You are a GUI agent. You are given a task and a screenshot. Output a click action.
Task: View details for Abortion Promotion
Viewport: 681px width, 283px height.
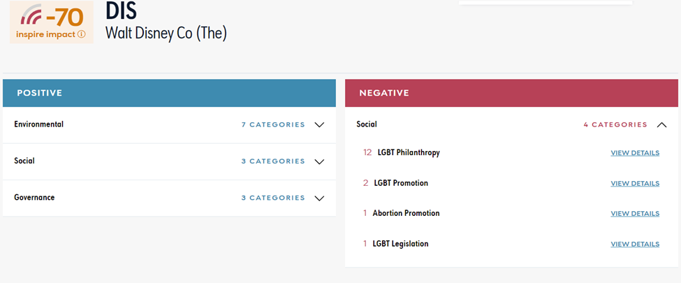634,214
